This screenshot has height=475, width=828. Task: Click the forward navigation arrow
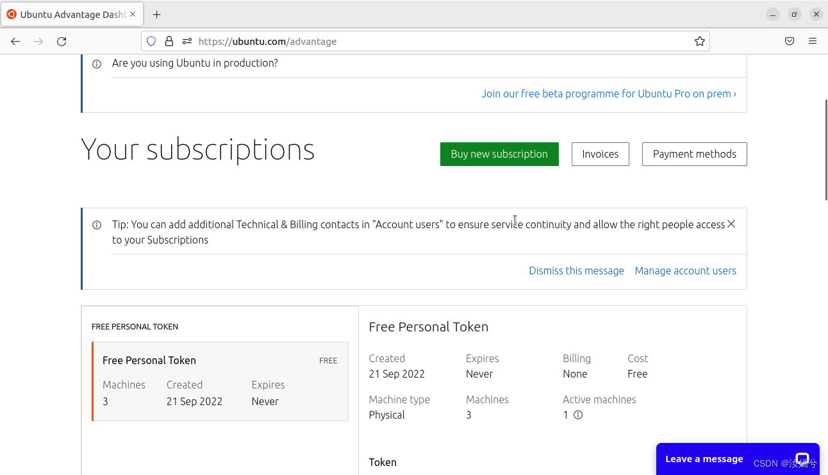(x=38, y=41)
